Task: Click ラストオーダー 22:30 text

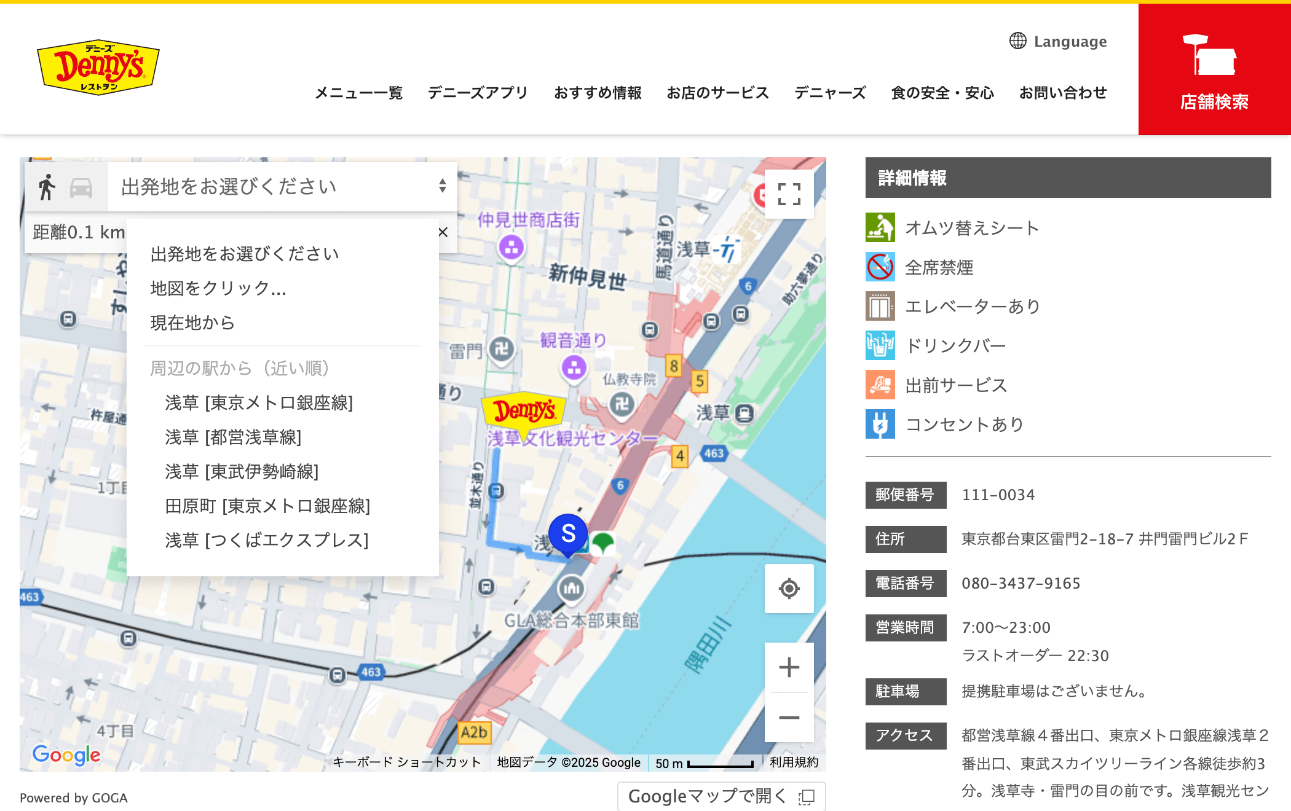Action: [1035, 656]
